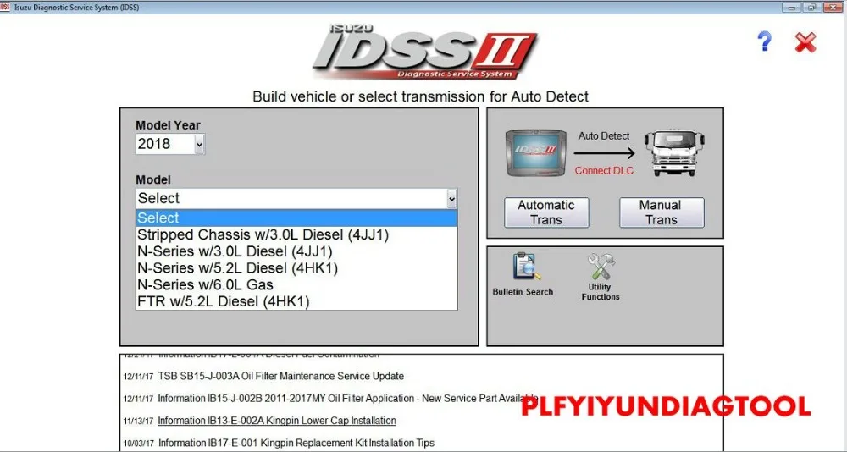Open IB17-E-001 Kingpin Replacement Kit bulletin
This screenshot has height=452, width=847.
296,443
